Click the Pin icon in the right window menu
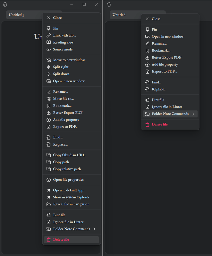 coord(147,29)
